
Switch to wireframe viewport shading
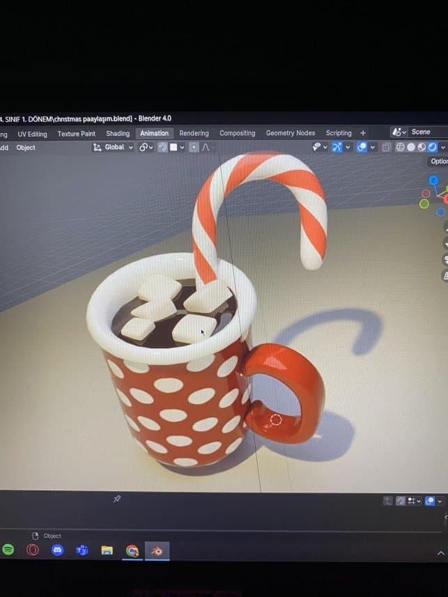[x=400, y=147]
